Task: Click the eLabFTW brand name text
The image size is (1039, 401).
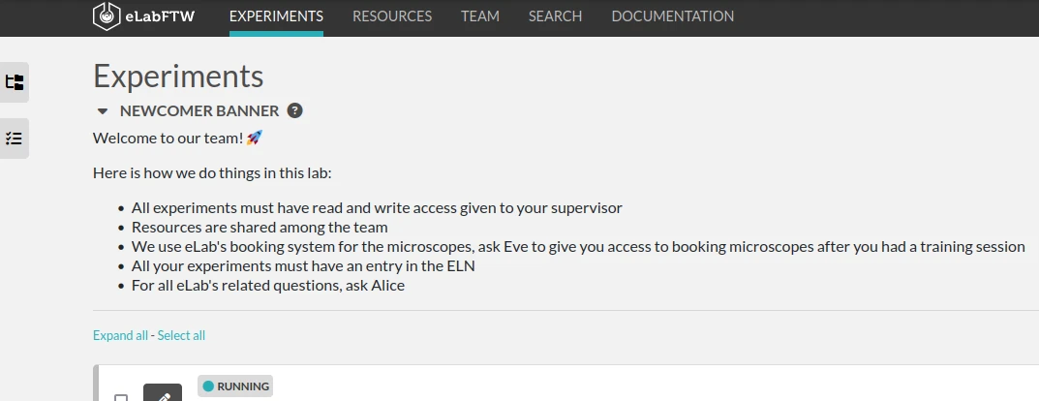Action: click(161, 16)
